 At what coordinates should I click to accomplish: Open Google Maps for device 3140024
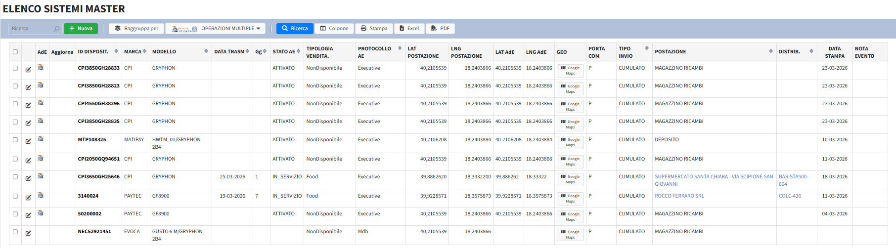(x=570, y=199)
